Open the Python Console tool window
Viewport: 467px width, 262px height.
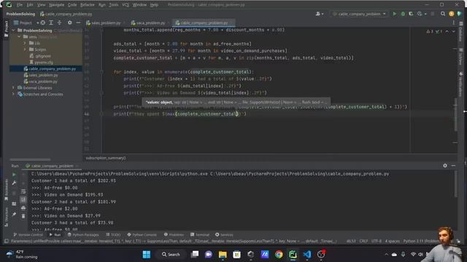142,234
